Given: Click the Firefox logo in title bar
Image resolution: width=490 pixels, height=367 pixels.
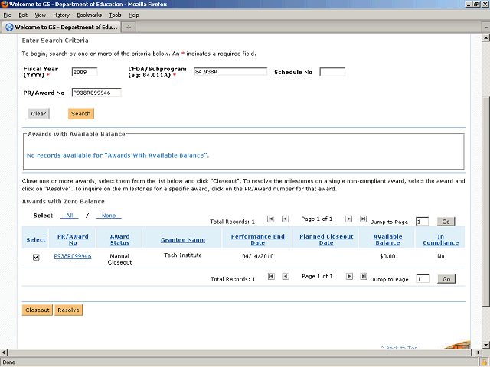Looking at the screenshot, I should click(x=5, y=4).
